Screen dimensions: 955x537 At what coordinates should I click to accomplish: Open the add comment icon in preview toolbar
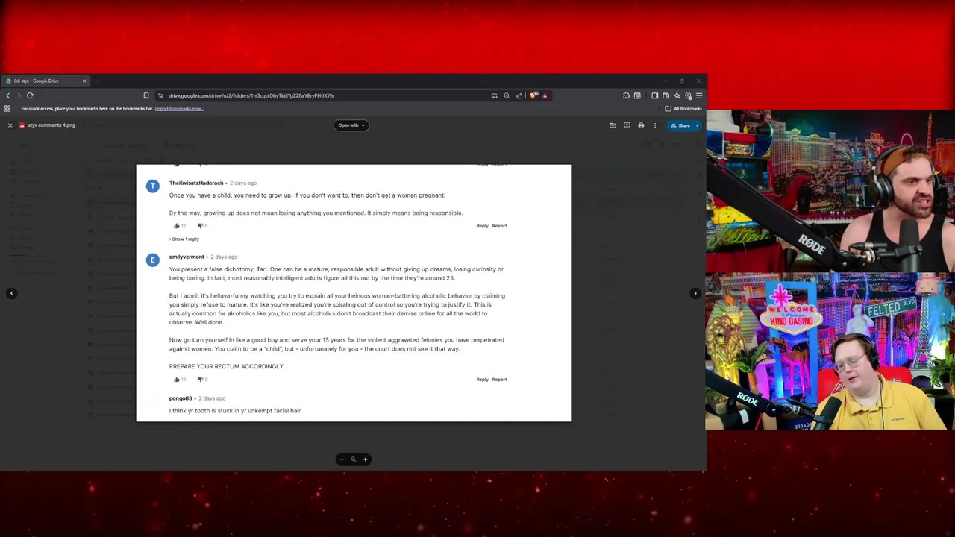tap(627, 125)
